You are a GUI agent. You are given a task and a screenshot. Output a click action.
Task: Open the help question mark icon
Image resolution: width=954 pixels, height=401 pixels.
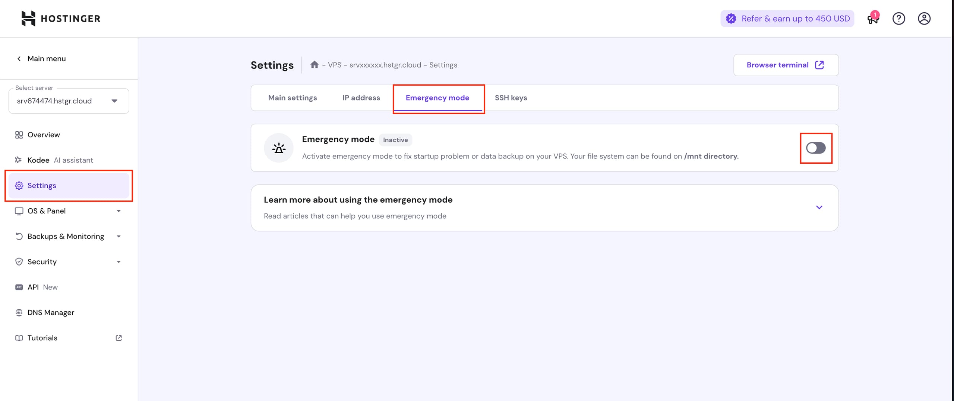point(898,19)
